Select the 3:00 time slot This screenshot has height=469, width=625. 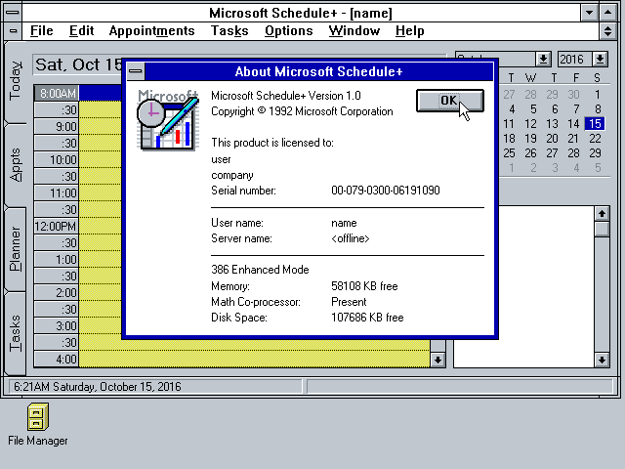[x=57, y=325]
